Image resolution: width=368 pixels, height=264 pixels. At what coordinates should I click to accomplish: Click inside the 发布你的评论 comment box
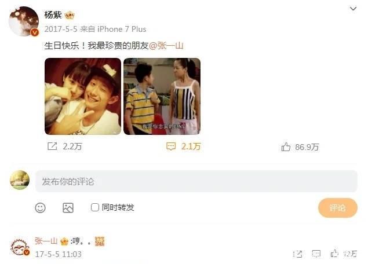pyautogui.click(x=196, y=181)
